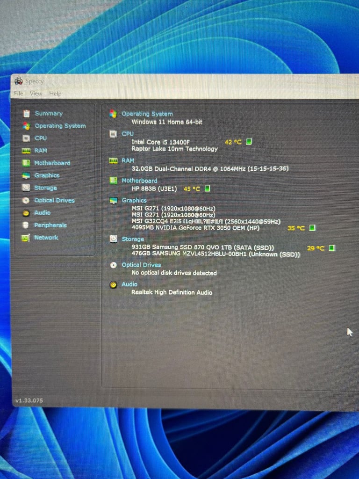
Task: Select text Realtek High Definition Audio
Action: [172, 292]
